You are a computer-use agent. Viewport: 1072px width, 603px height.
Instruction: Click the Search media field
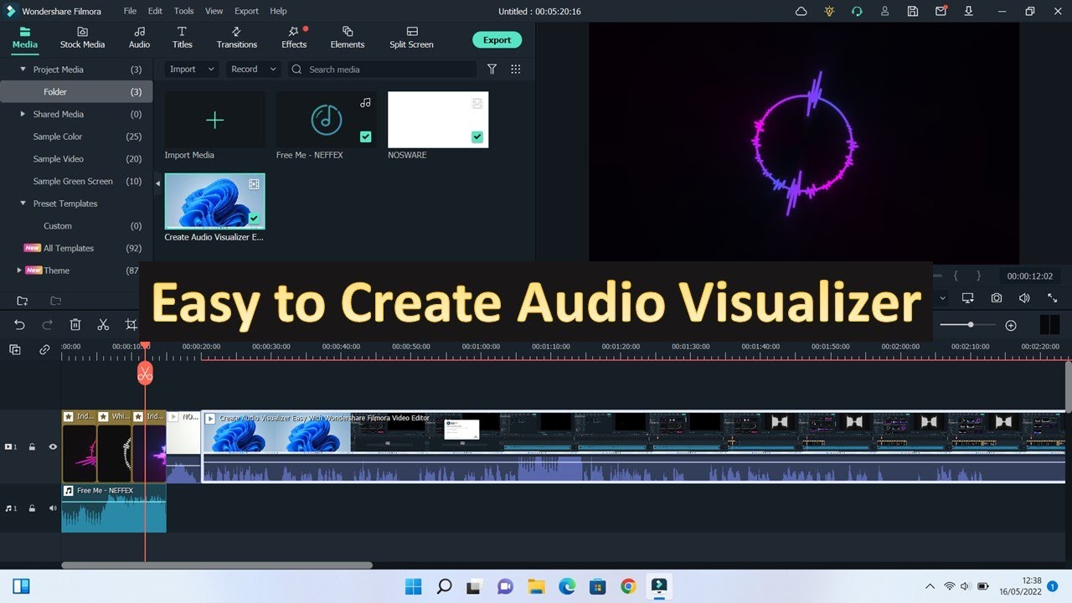click(382, 70)
